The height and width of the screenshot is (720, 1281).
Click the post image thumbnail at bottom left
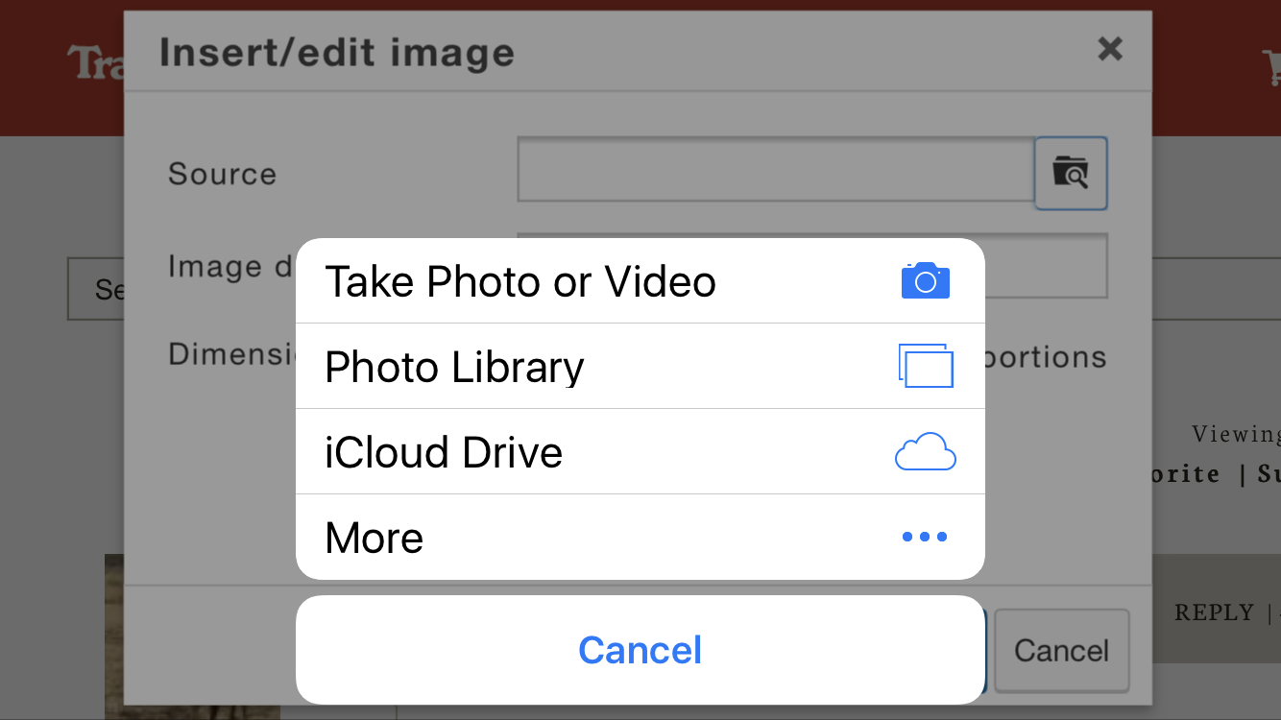click(x=114, y=636)
